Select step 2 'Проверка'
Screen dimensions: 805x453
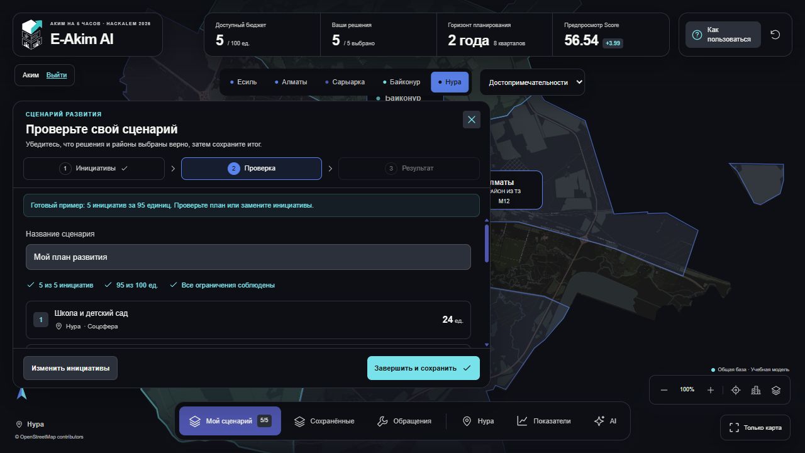pos(252,169)
